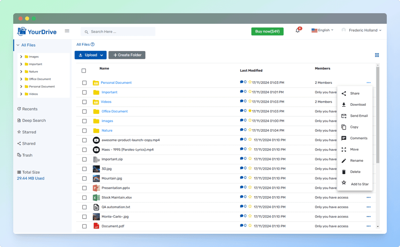Click the All Files help icon
400x247 pixels.
click(x=93, y=45)
